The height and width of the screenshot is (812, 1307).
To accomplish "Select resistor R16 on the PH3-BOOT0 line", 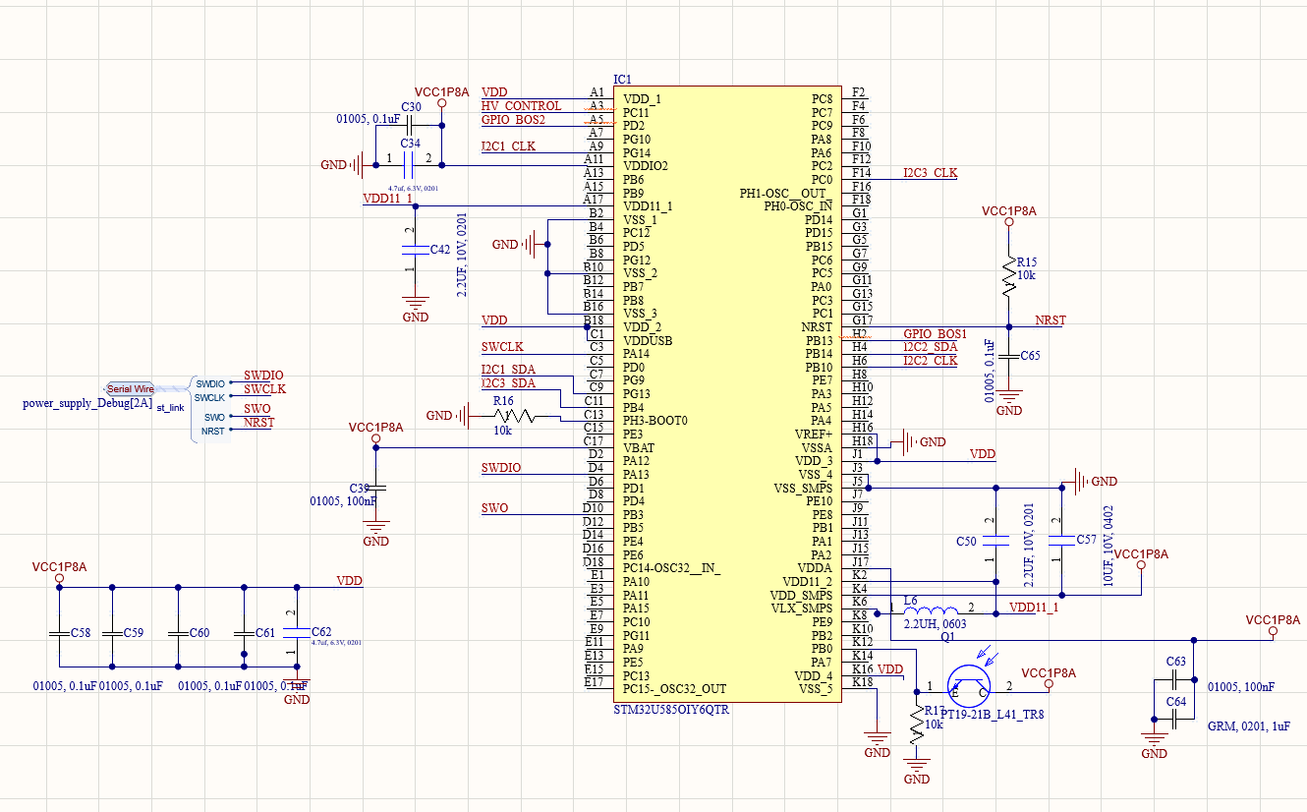I will [x=512, y=417].
